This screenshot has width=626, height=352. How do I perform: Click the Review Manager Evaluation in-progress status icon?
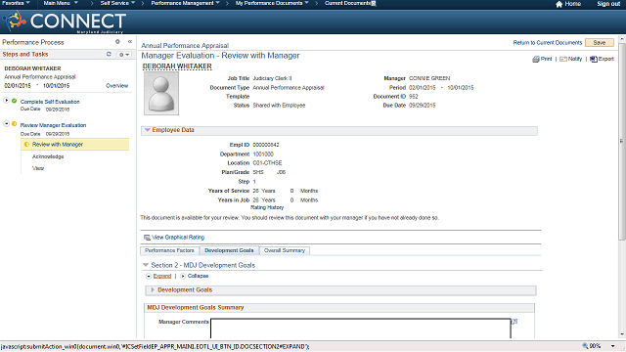tap(15, 124)
